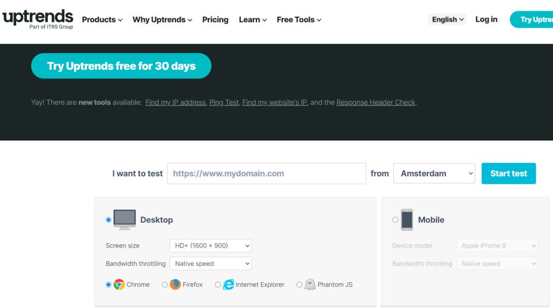Click the website URL input field
The height and width of the screenshot is (308, 553).
(x=266, y=173)
